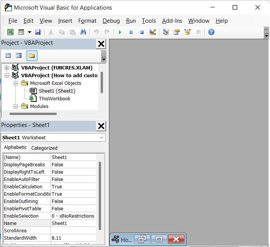The width and height of the screenshot is (270, 247).
Task: Click StandardWidth 8.11 value
Action: 73,238
